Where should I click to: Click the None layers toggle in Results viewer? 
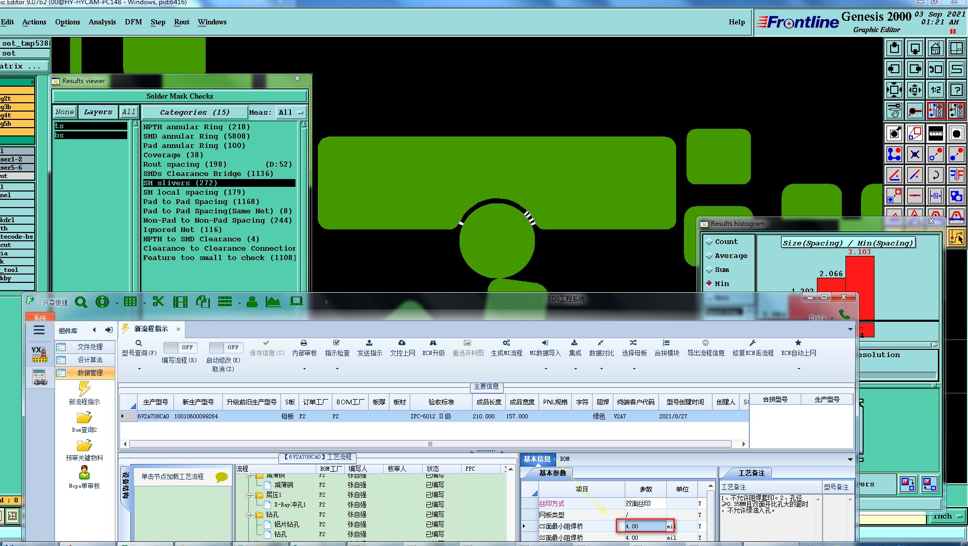pyautogui.click(x=65, y=112)
